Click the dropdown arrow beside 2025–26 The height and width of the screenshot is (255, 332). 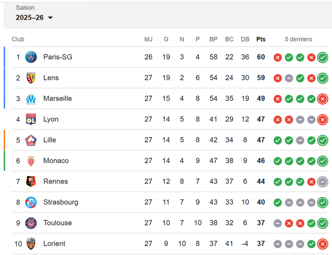pyautogui.click(x=50, y=18)
